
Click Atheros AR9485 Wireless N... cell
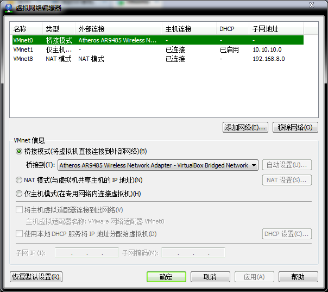117,40
